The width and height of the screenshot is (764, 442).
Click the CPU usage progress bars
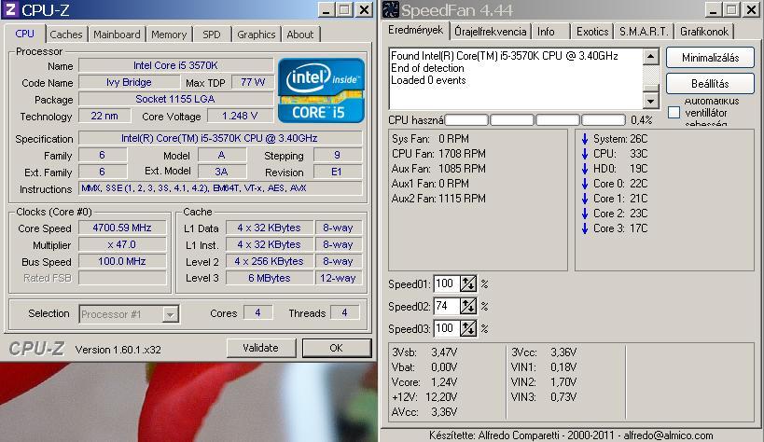pos(535,120)
